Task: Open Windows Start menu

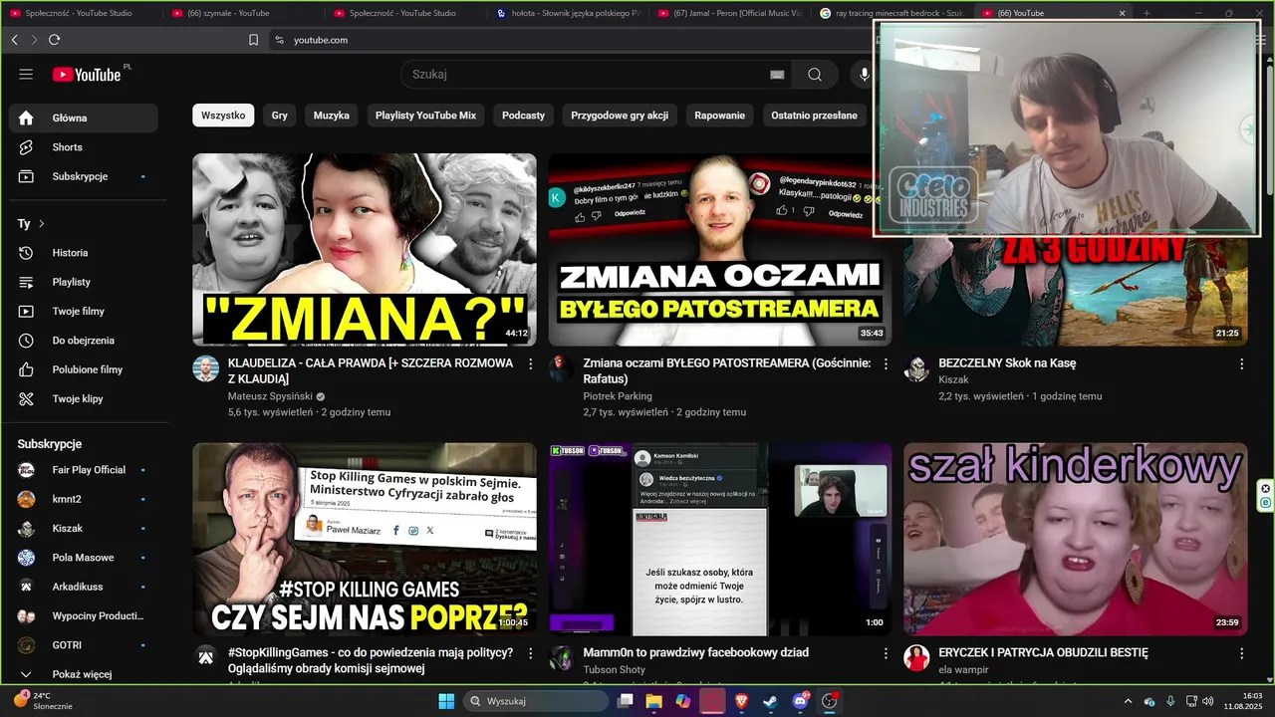Action: (x=446, y=701)
